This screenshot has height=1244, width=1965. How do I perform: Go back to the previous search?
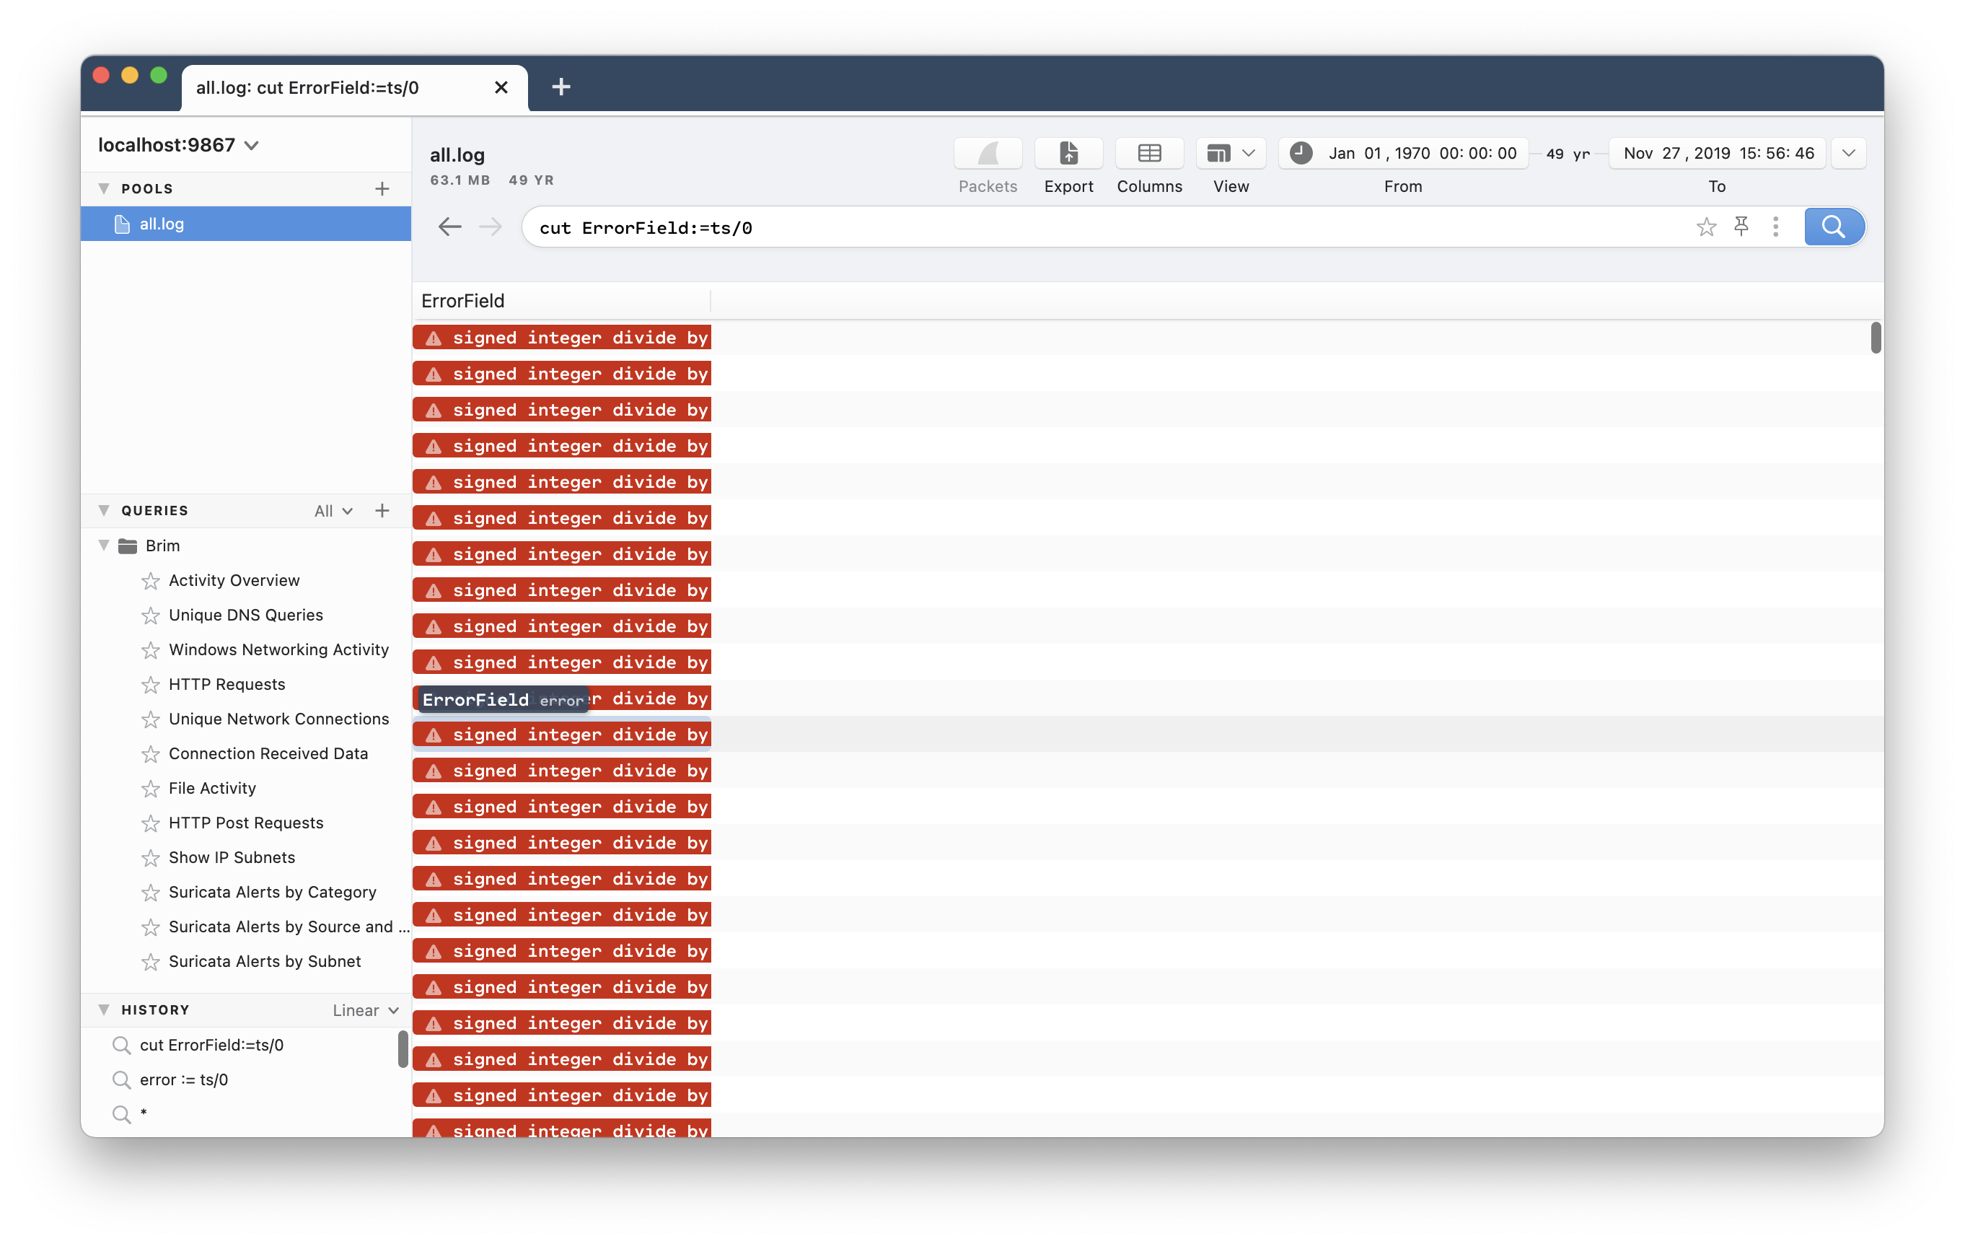click(x=449, y=227)
